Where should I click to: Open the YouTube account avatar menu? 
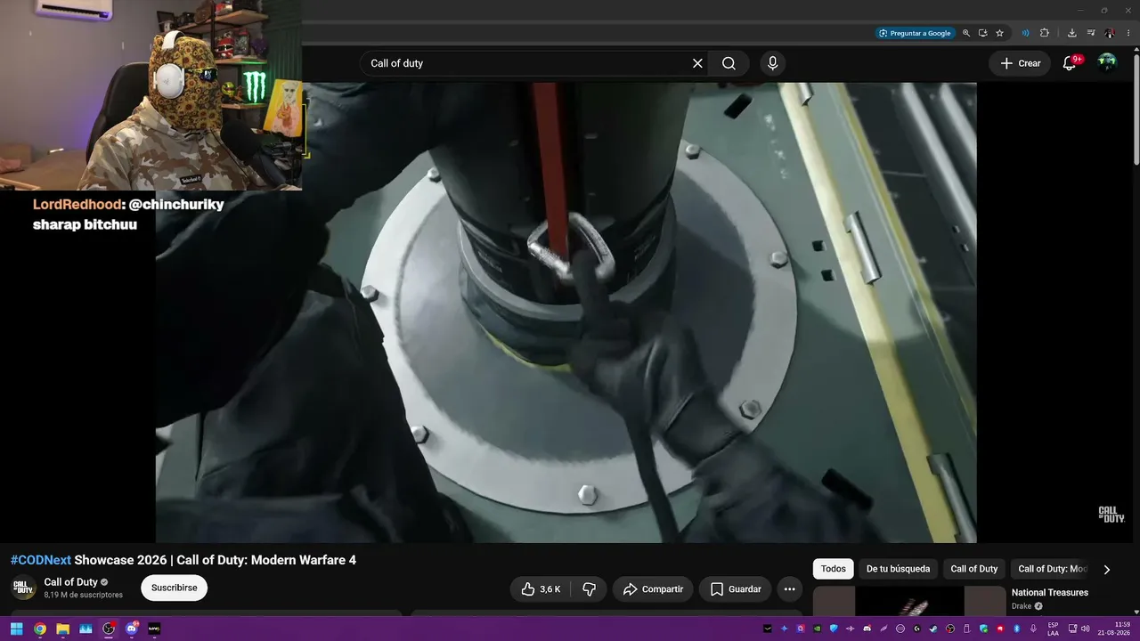tap(1107, 62)
